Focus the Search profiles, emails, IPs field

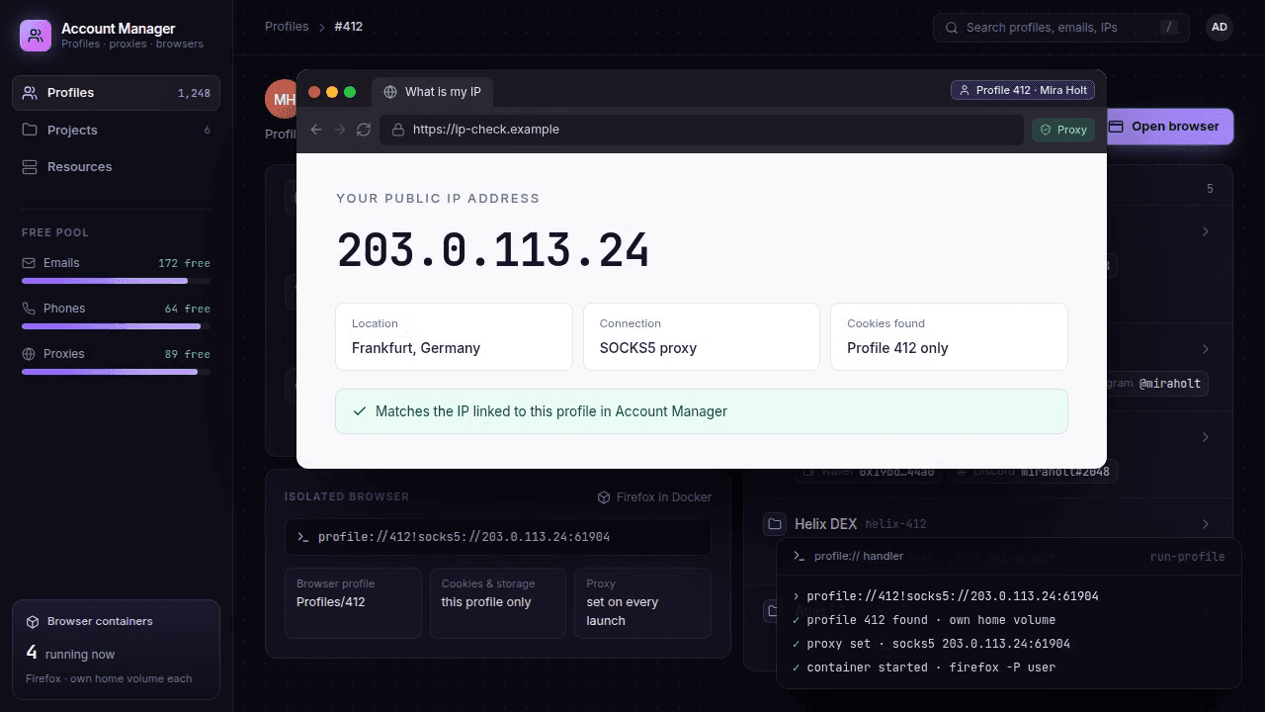click(1060, 28)
